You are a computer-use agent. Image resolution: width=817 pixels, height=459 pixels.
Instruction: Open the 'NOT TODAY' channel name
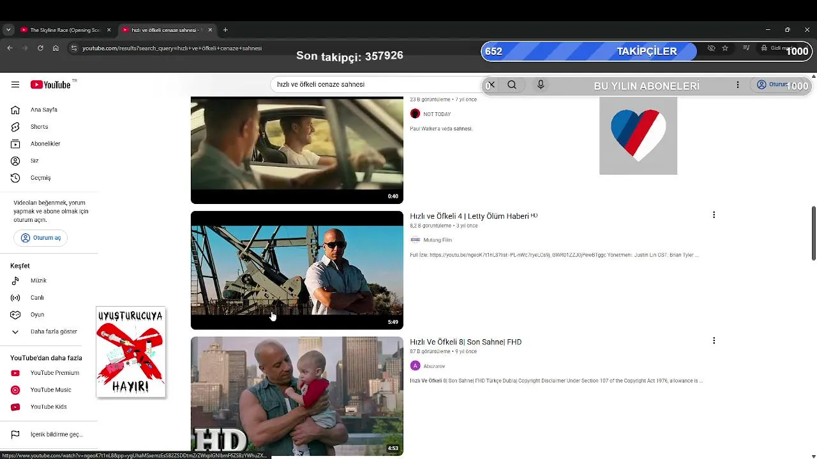(437, 114)
